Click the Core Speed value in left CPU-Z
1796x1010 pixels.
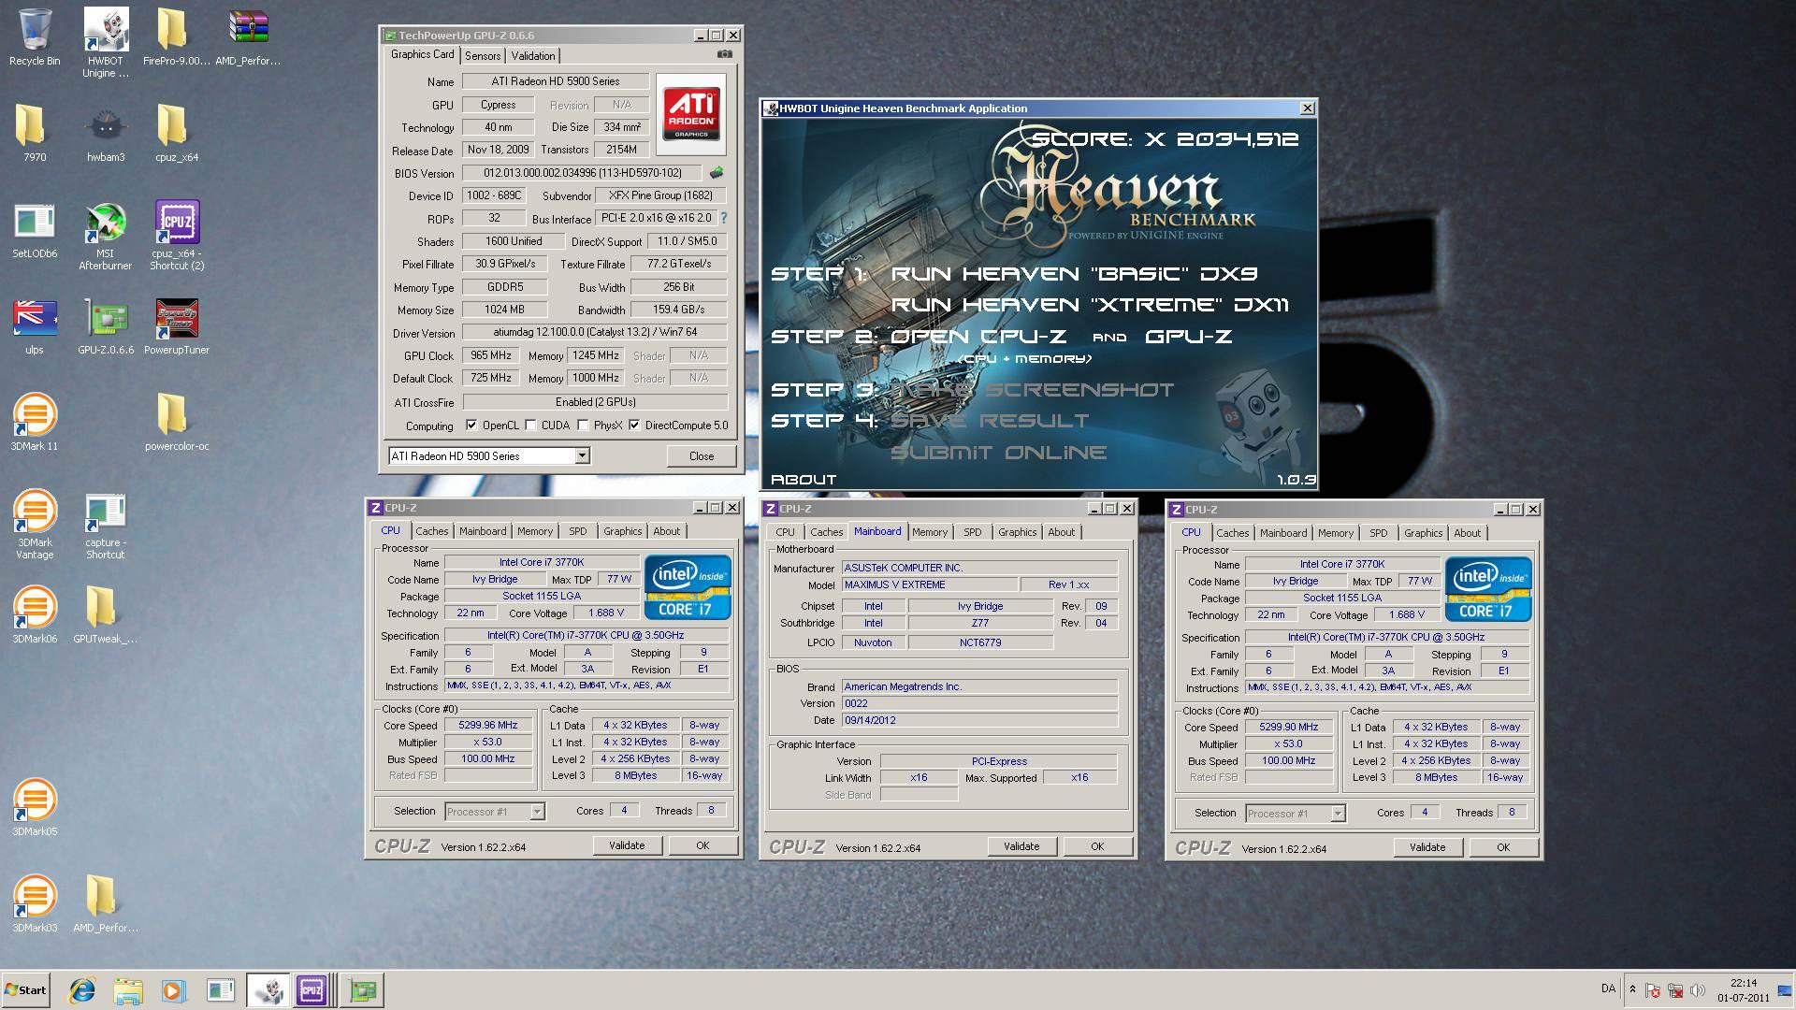pos(488,726)
